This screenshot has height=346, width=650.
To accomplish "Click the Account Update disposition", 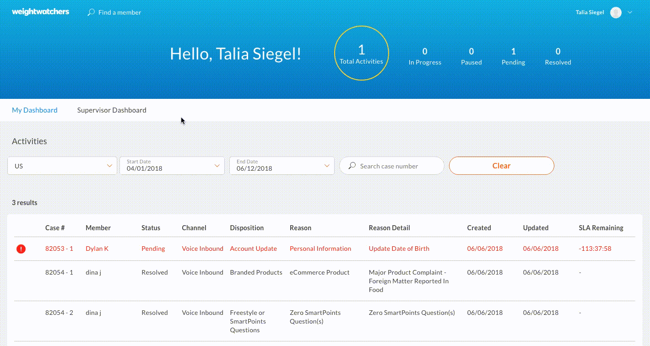I will 254,249.
